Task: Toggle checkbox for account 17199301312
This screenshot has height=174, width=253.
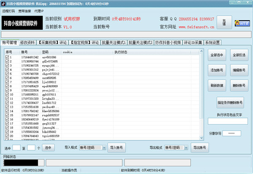Action: coord(7,70)
